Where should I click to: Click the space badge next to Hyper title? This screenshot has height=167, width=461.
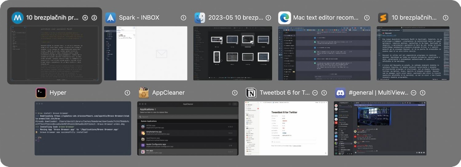pyautogui.click(x=127, y=93)
